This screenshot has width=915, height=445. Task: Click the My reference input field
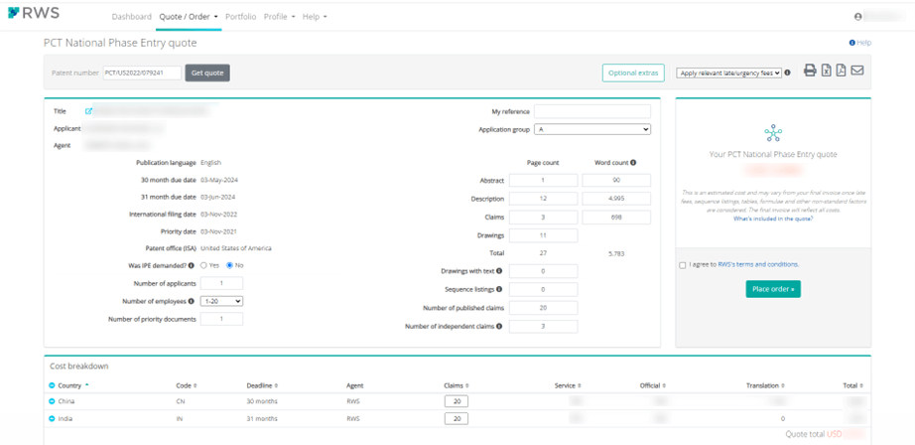point(592,111)
